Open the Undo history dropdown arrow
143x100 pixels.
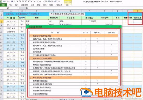pyautogui.click(x=6, y=1)
